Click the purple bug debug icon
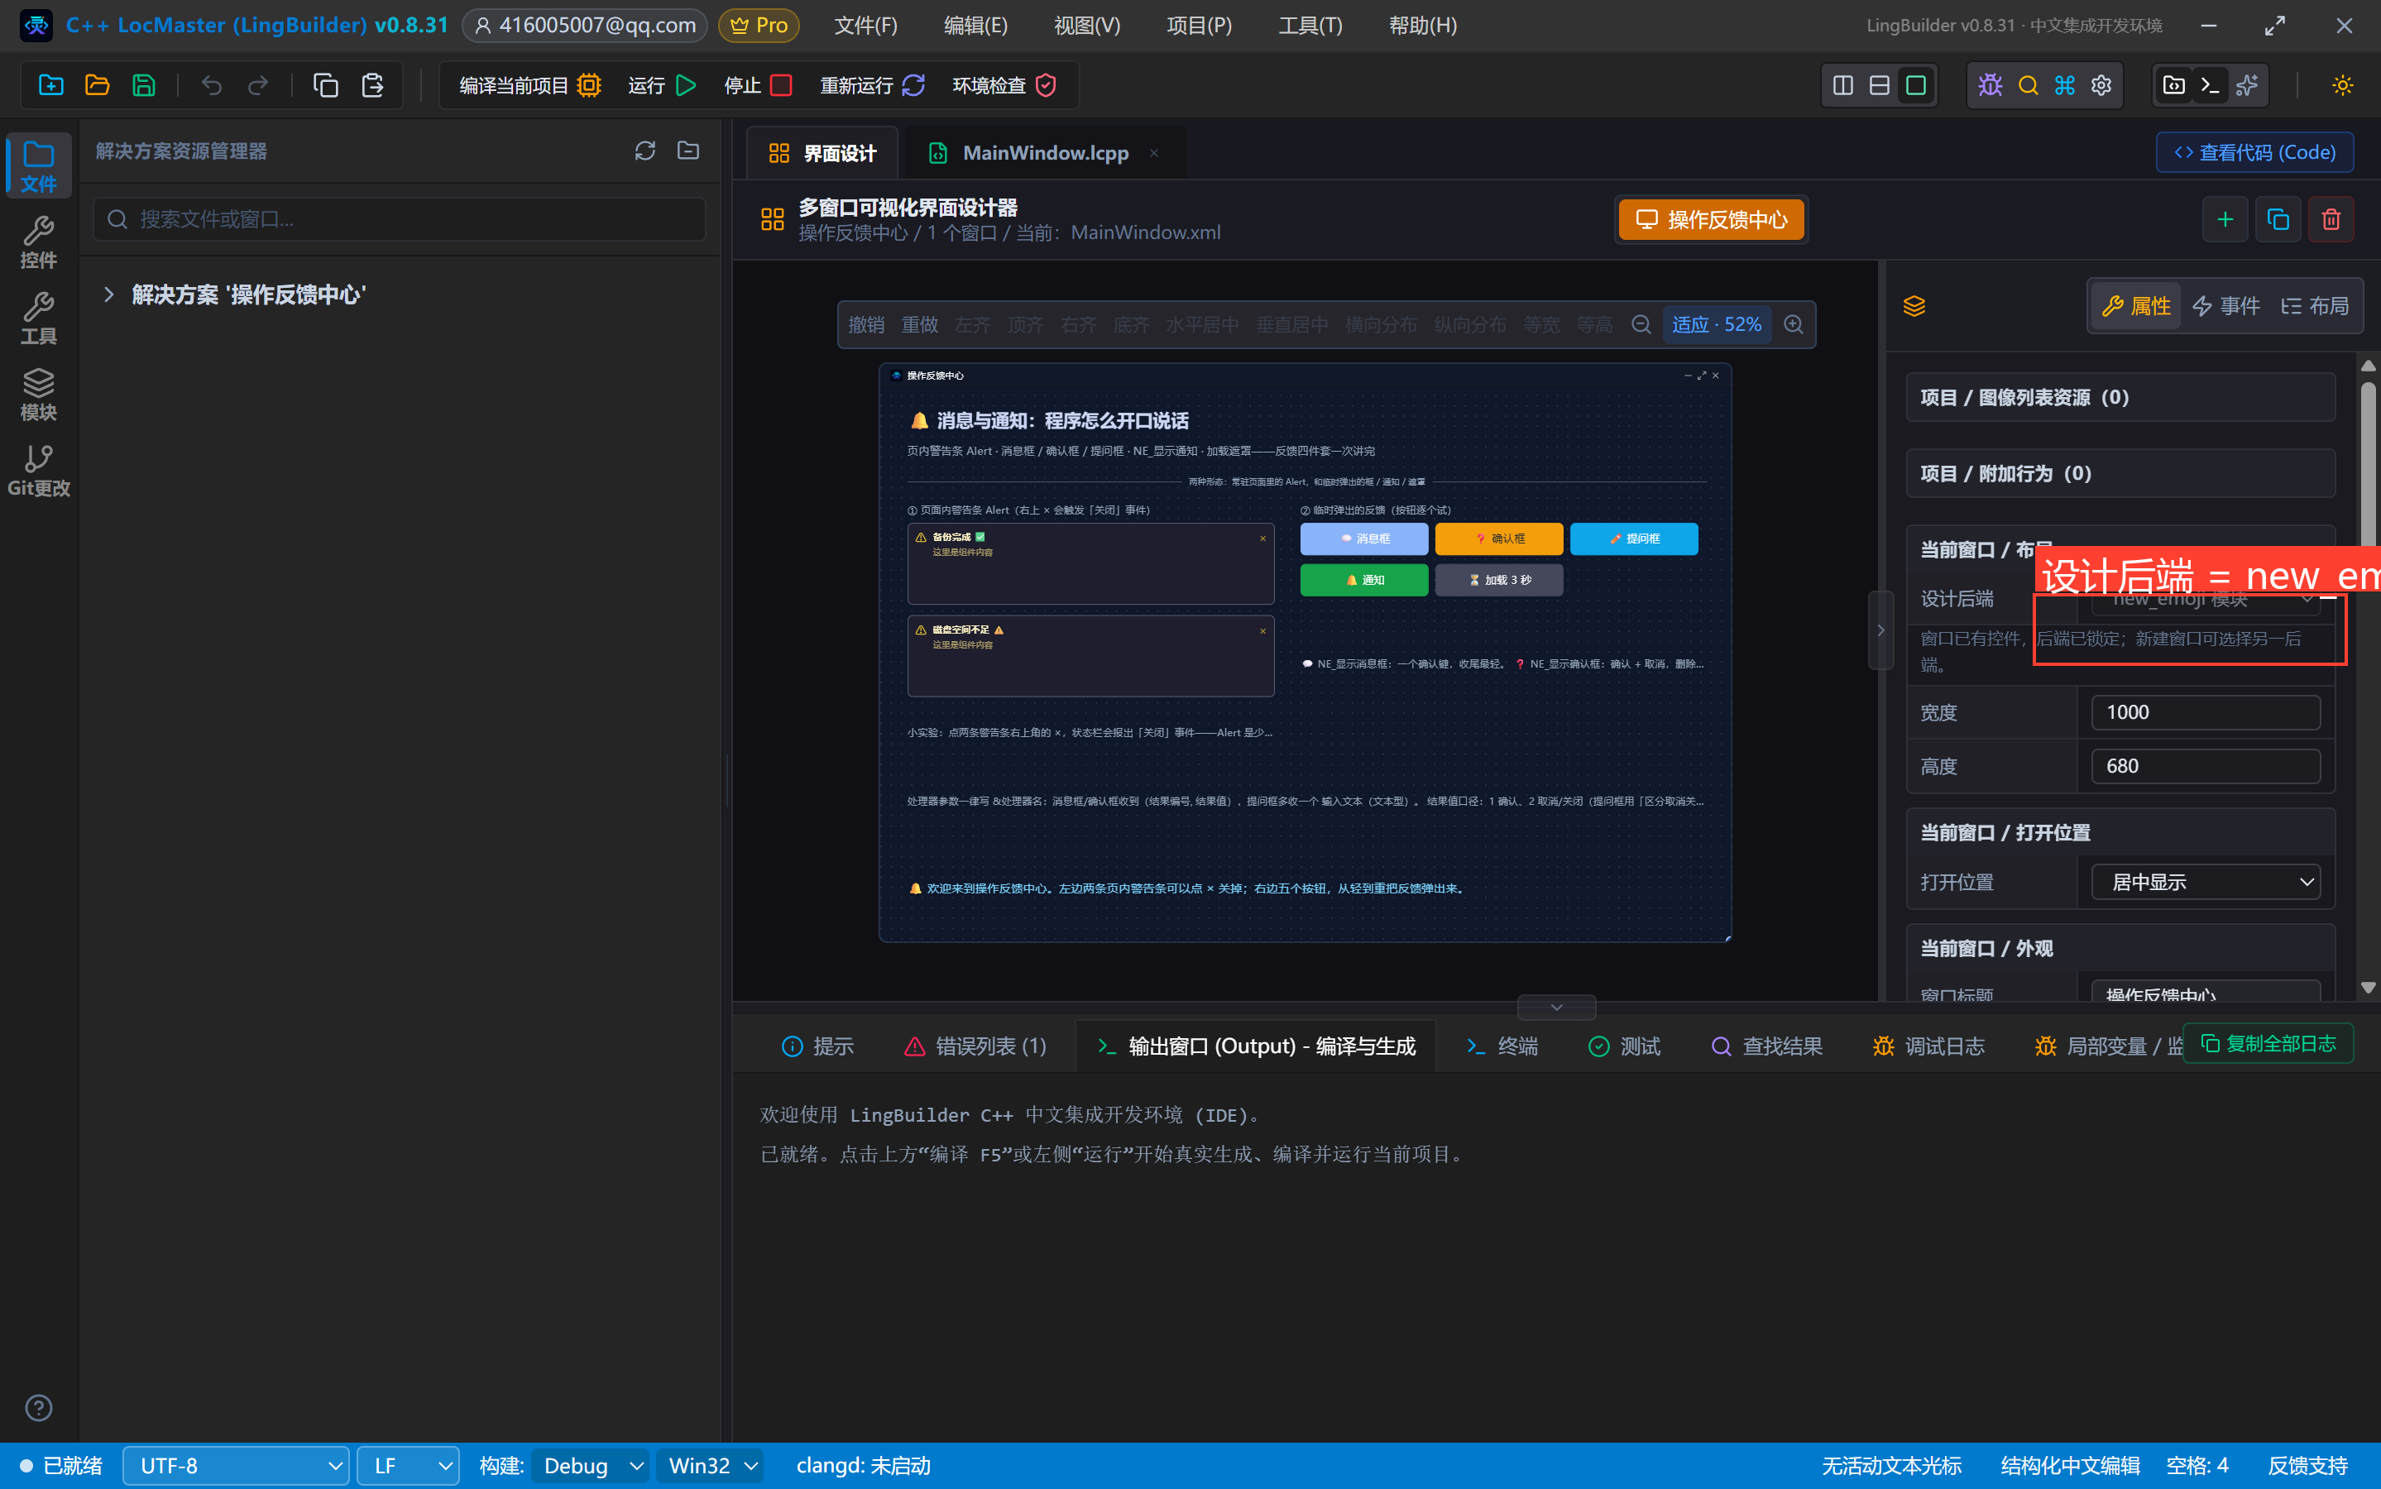Screen dimensions: 2381x1489 pos(1990,86)
